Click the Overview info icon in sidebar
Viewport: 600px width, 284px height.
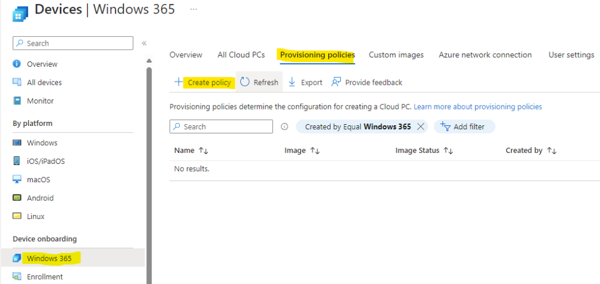pyautogui.click(x=16, y=64)
